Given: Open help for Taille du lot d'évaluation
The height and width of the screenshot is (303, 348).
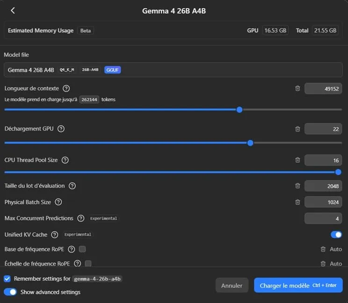Looking at the screenshot, I should coord(72,186).
